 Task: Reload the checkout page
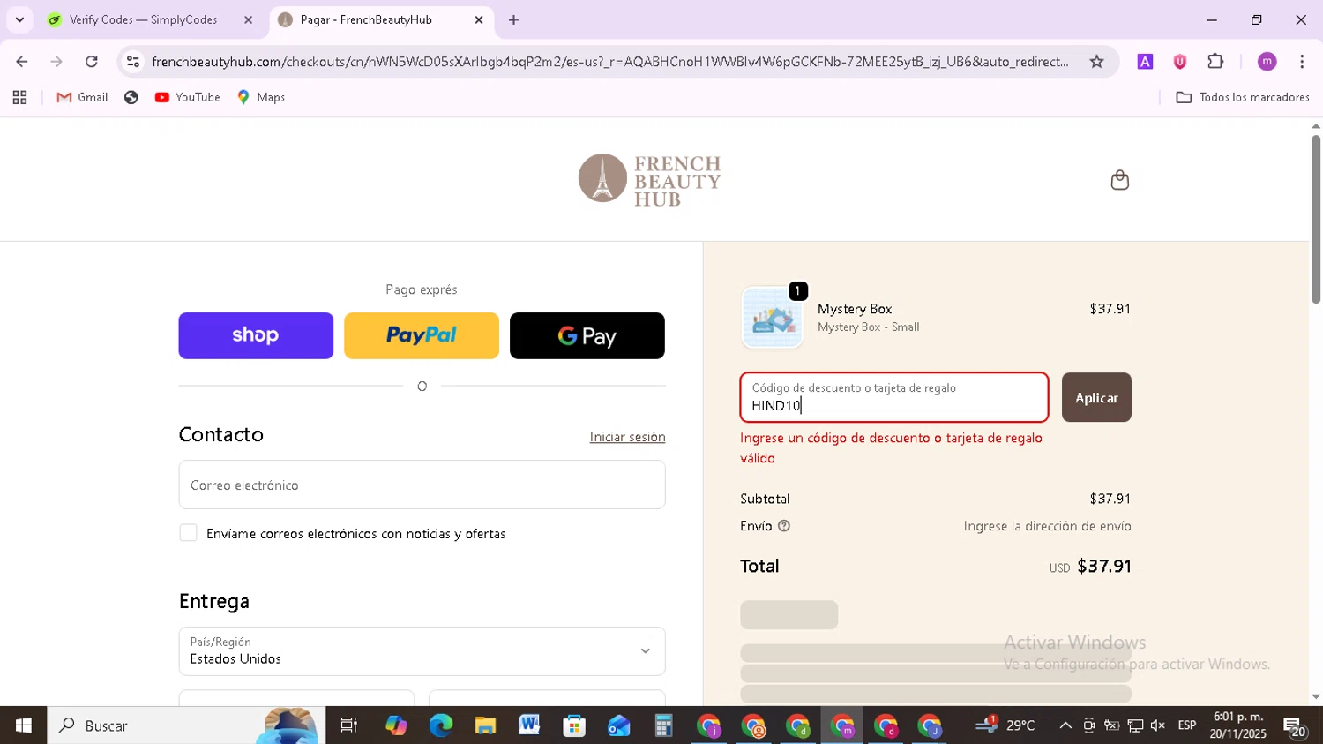pos(92,62)
